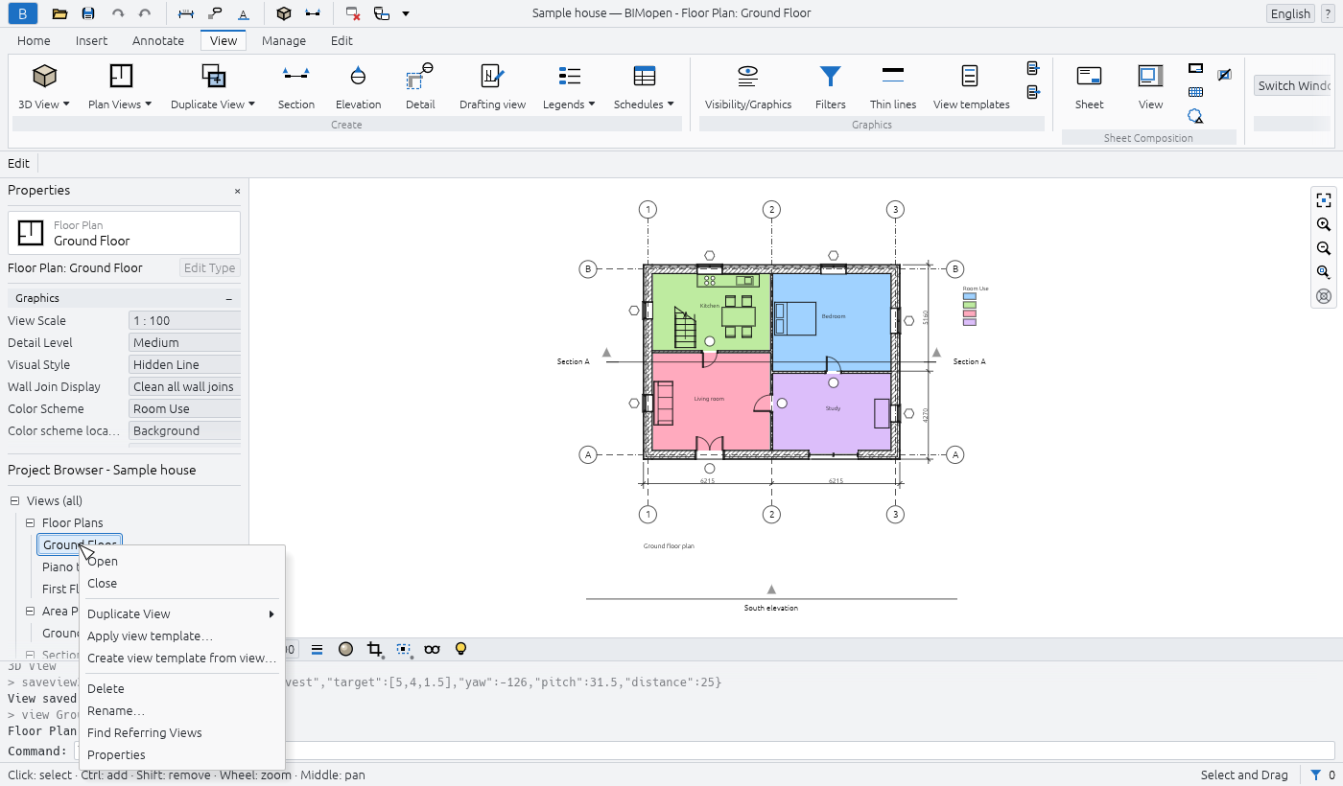The width and height of the screenshot is (1343, 786).
Task: Open the 3D View dropdown
Action: (44, 104)
